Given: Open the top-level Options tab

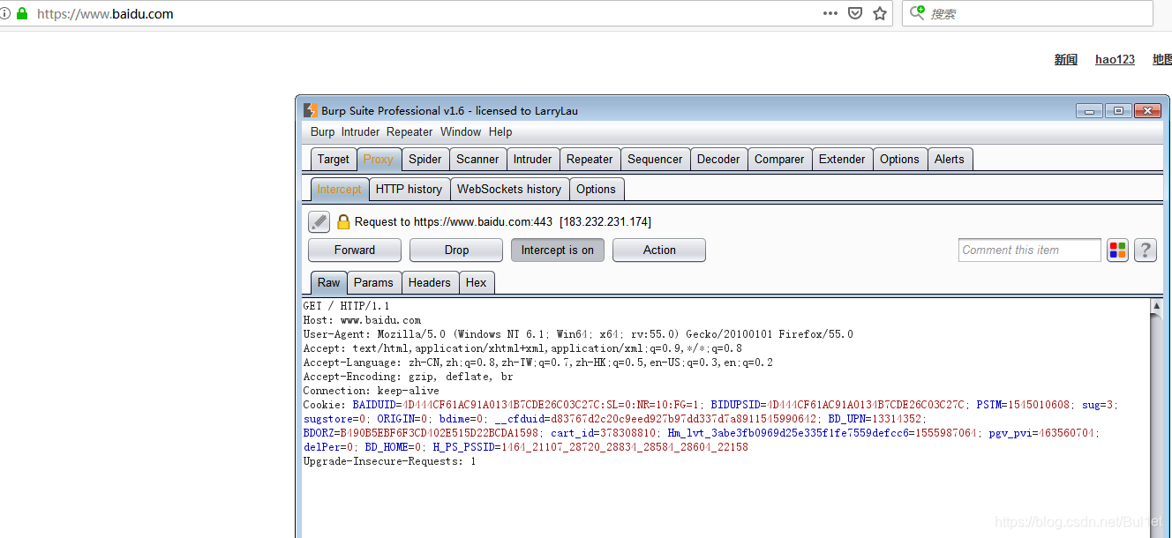Looking at the screenshot, I should click(899, 160).
